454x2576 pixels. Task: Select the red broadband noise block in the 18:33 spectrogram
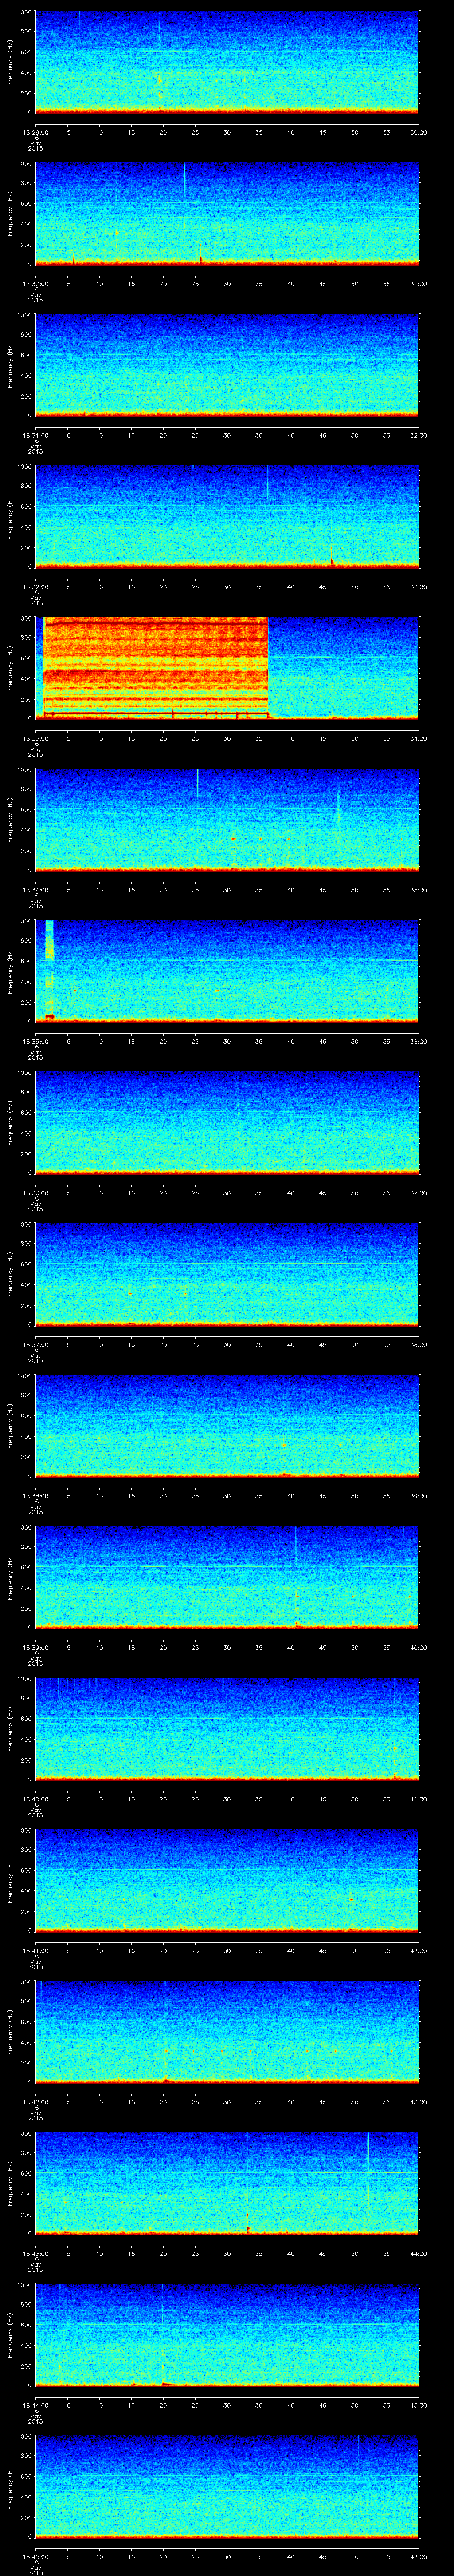click(156, 667)
